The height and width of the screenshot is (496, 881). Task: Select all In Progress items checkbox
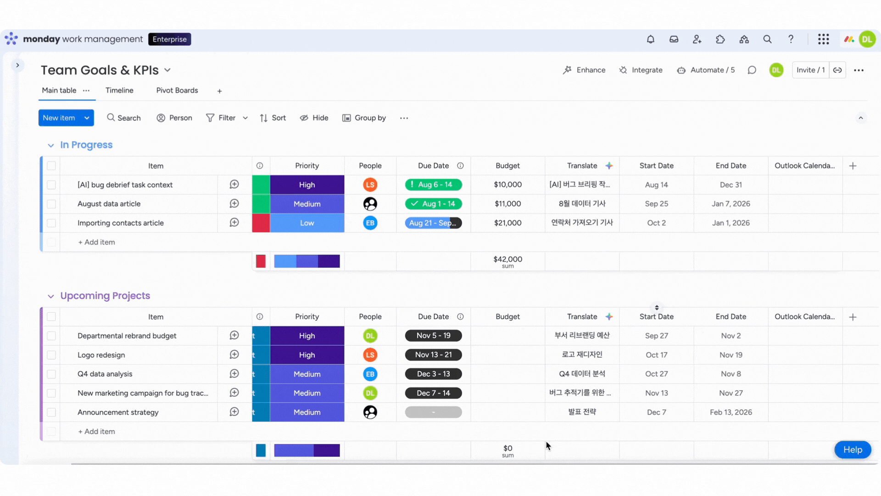click(x=51, y=166)
